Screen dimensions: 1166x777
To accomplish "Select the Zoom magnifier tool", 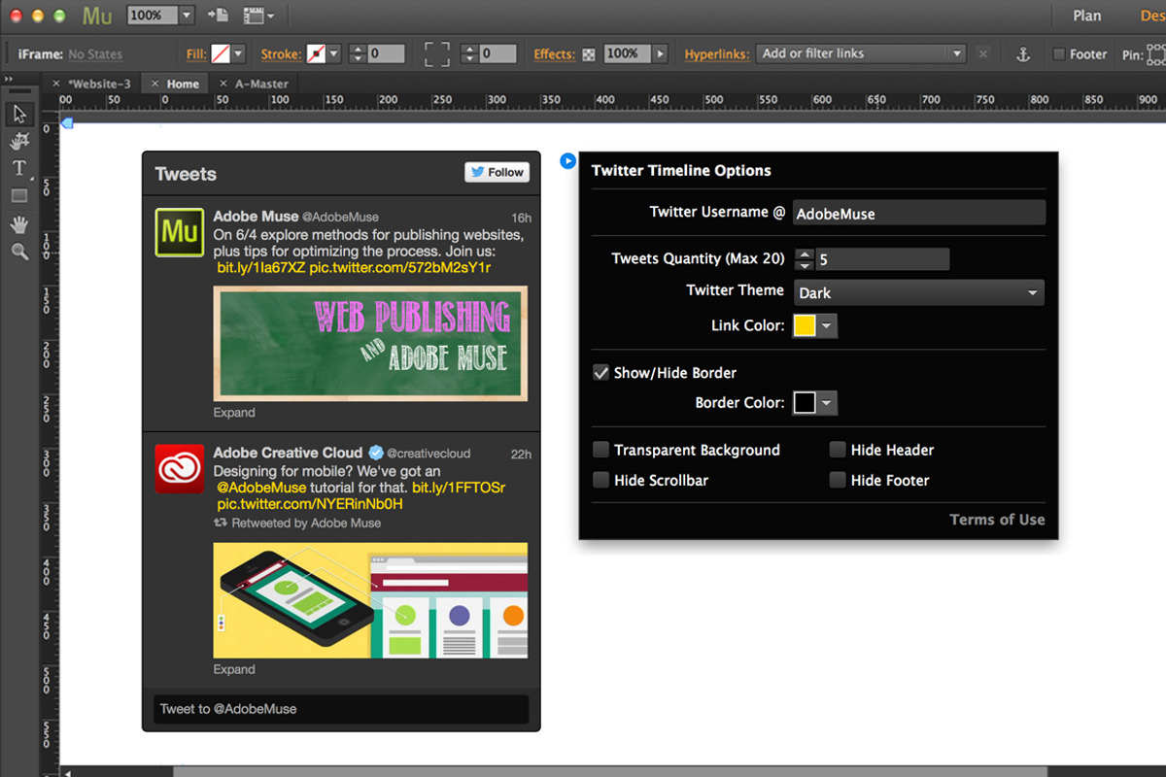I will tap(19, 252).
